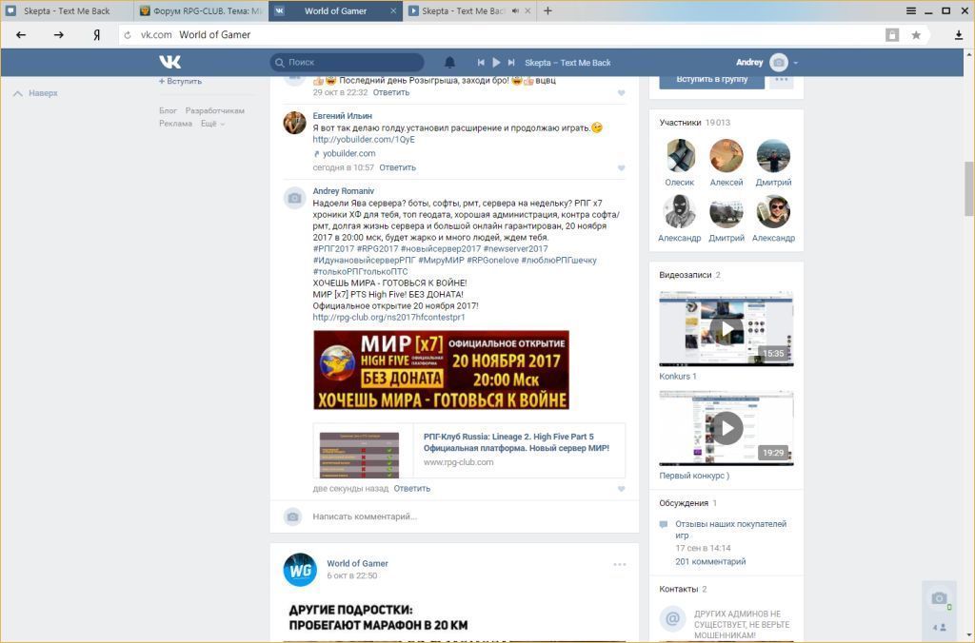The width and height of the screenshot is (975, 643).
Task: Play Konkurs 1 video
Action: pyautogui.click(x=726, y=329)
